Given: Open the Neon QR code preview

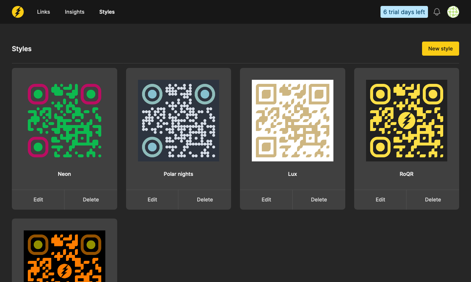Looking at the screenshot, I should coord(65,121).
